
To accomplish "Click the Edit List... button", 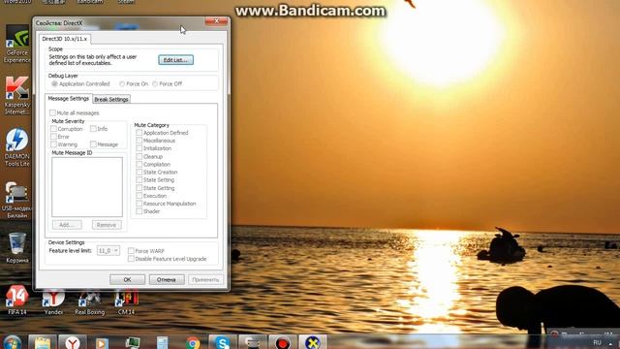I will [x=175, y=60].
